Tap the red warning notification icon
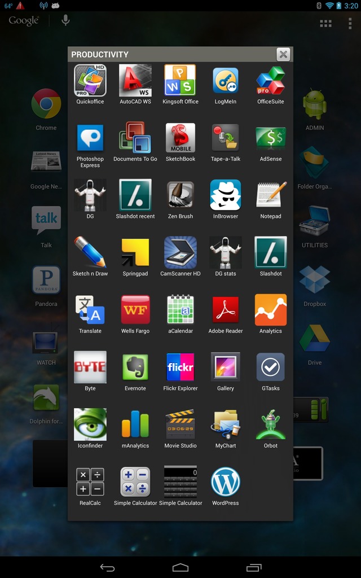The height and width of the screenshot is (578, 361). pos(20,6)
